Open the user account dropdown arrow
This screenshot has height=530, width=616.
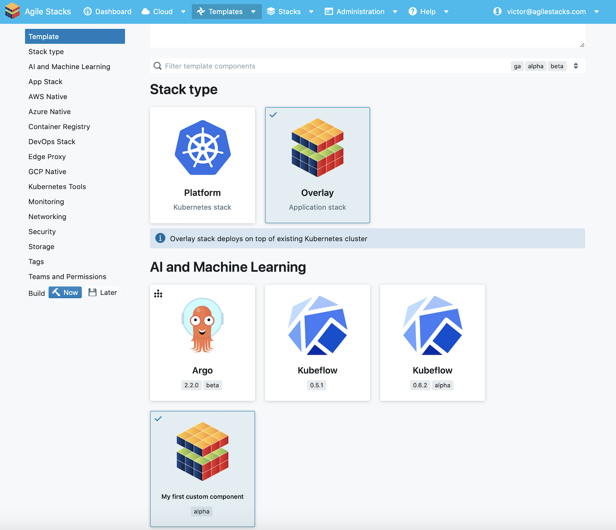click(x=597, y=12)
